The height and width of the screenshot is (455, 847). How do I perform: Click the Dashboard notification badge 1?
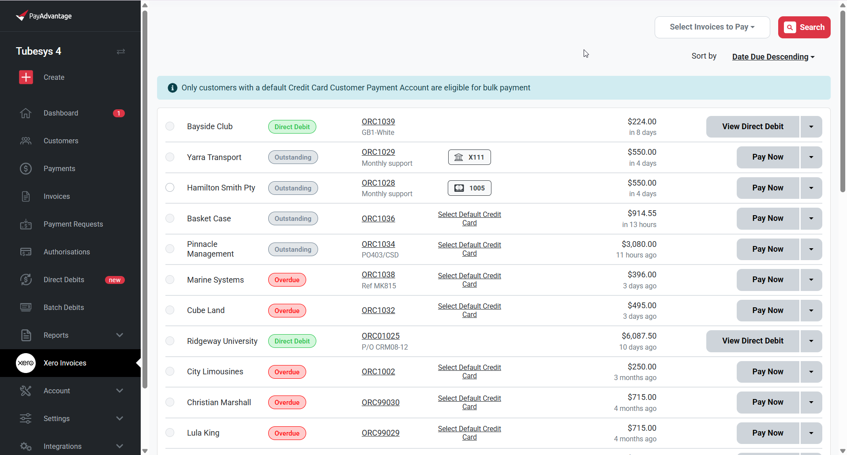click(x=119, y=113)
